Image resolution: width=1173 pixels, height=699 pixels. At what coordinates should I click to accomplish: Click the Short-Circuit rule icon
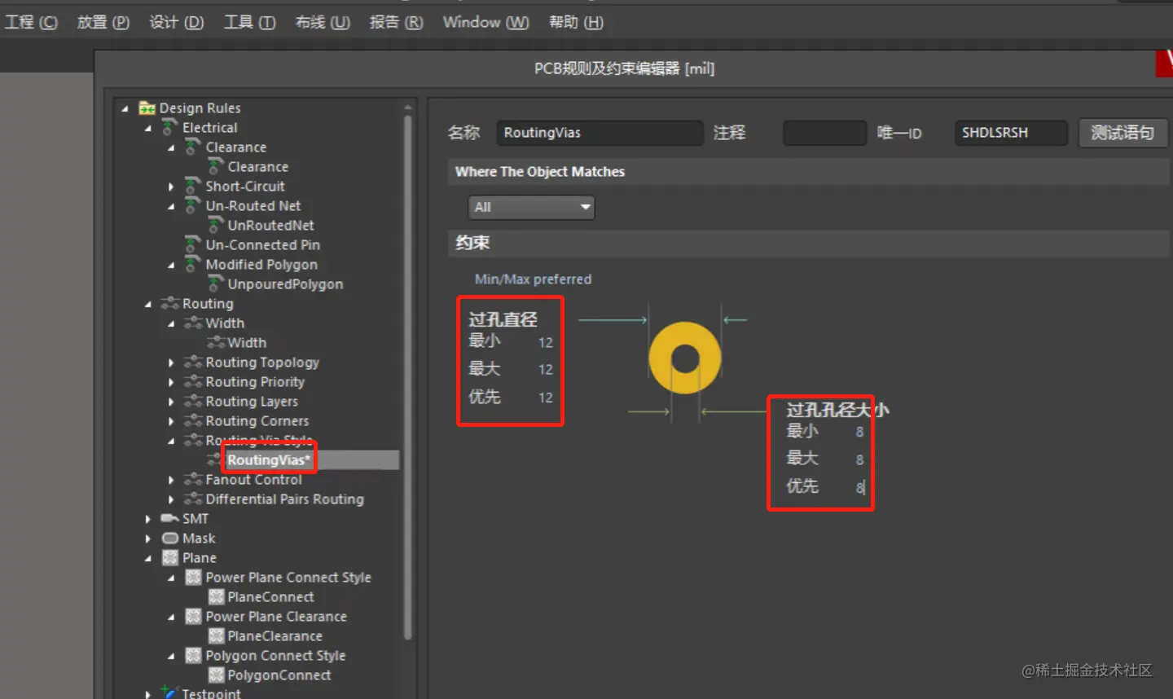[193, 187]
